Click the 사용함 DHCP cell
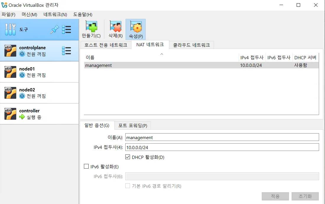Image resolution: width=325 pixels, height=204 pixels. pyautogui.click(x=300, y=65)
